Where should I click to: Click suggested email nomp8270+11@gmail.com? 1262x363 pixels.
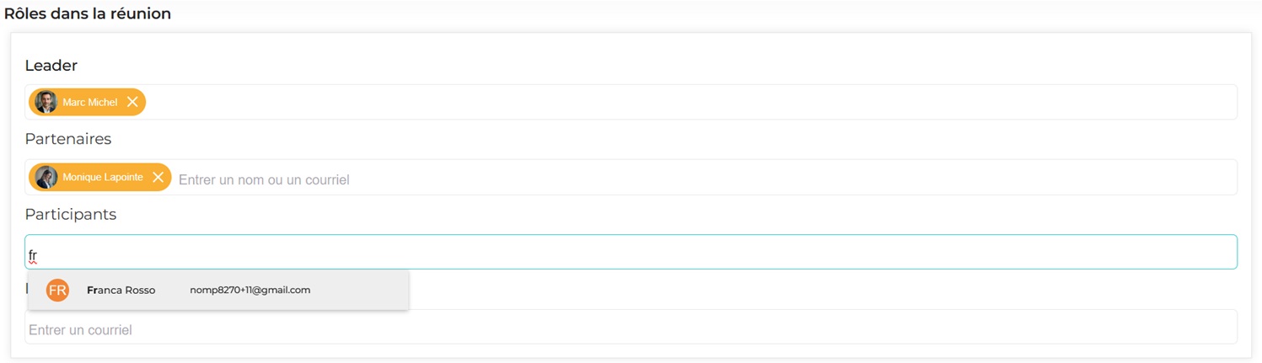click(x=250, y=291)
